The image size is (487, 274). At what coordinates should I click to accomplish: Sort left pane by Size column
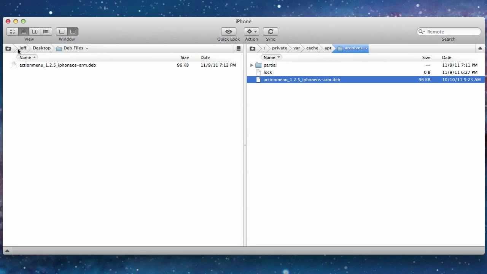[185, 57]
